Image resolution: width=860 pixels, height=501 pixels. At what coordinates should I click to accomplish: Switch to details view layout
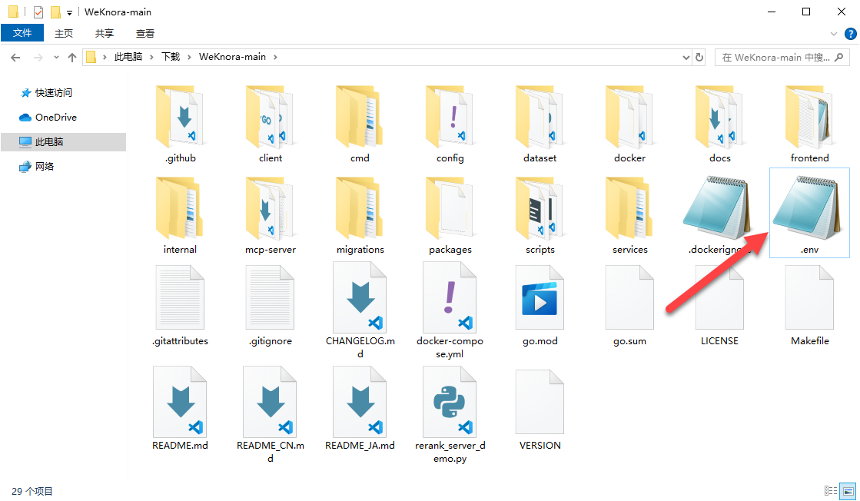point(831,491)
